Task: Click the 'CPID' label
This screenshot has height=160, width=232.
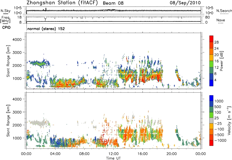Action: pos(6,27)
